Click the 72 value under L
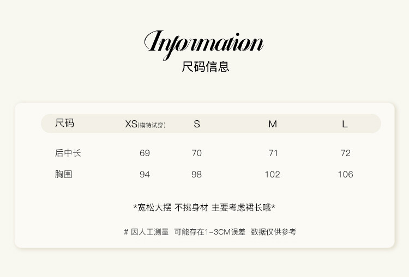Viewport: 409px width, 277px height. (x=346, y=153)
